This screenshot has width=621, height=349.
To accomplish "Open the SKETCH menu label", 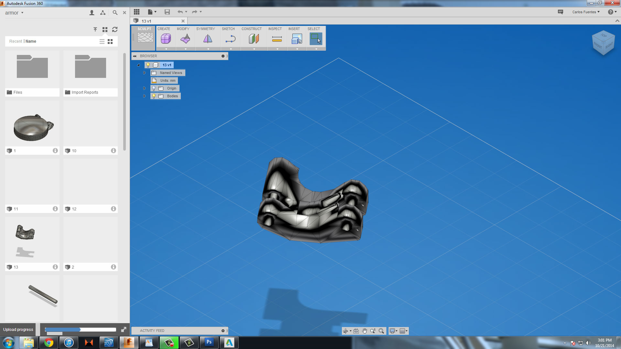I will tap(228, 29).
